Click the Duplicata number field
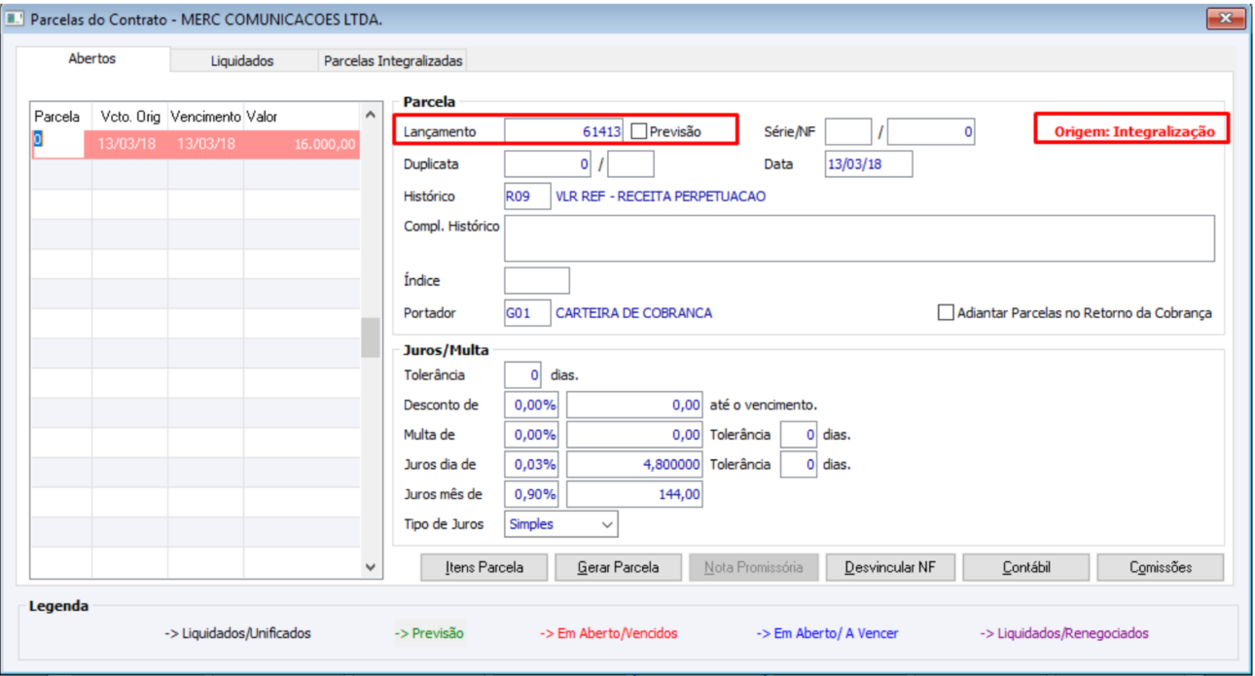 point(548,164)
